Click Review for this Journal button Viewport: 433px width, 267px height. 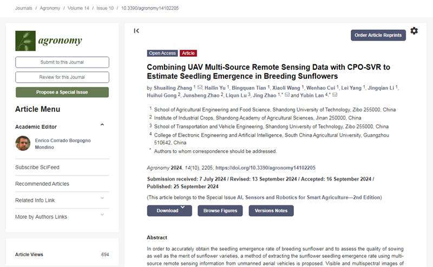(62, 77)
